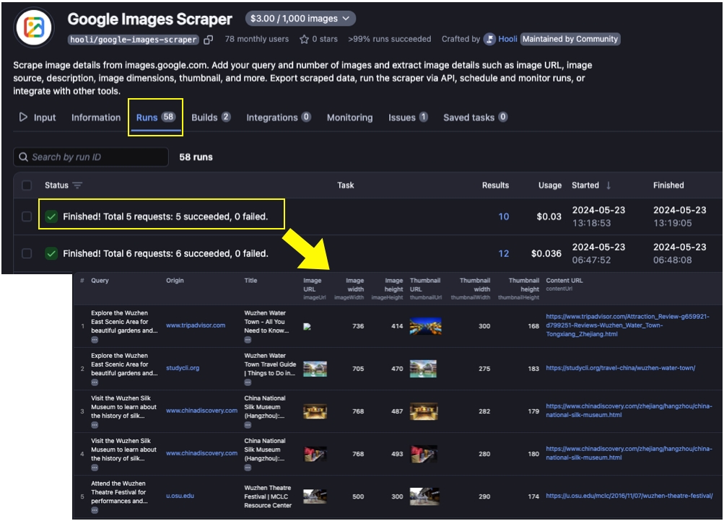The width and height of the screenshot is (724, 521).
Task: Expand the truncated title in row 3
Action: click(x=248, y=424)
